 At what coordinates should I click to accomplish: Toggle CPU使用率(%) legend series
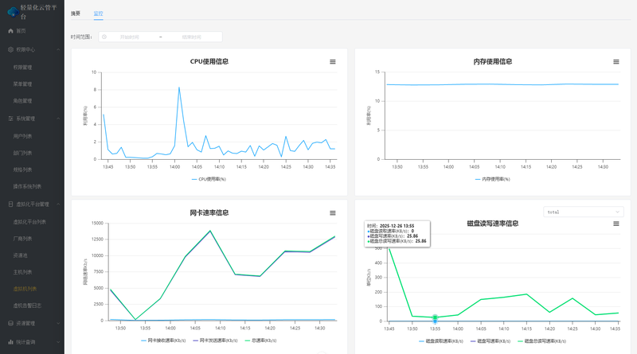(209, 179)
